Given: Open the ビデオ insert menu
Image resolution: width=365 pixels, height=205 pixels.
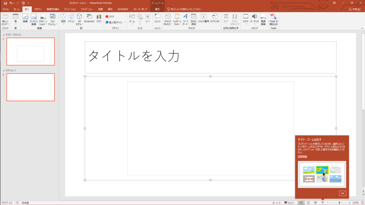Looking at the screenshot, I should tap(246, 19).
